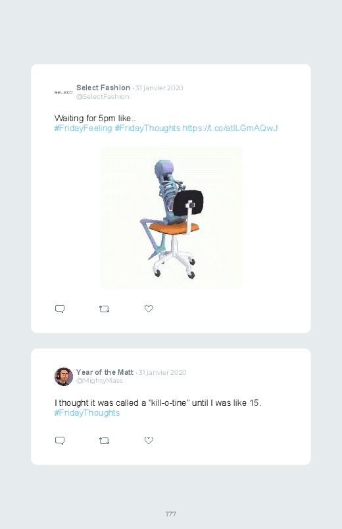Click Select Fashion's 31 janvier 2020 date
Viewport: 342px width, 529px height.
(x=159, y=88)
